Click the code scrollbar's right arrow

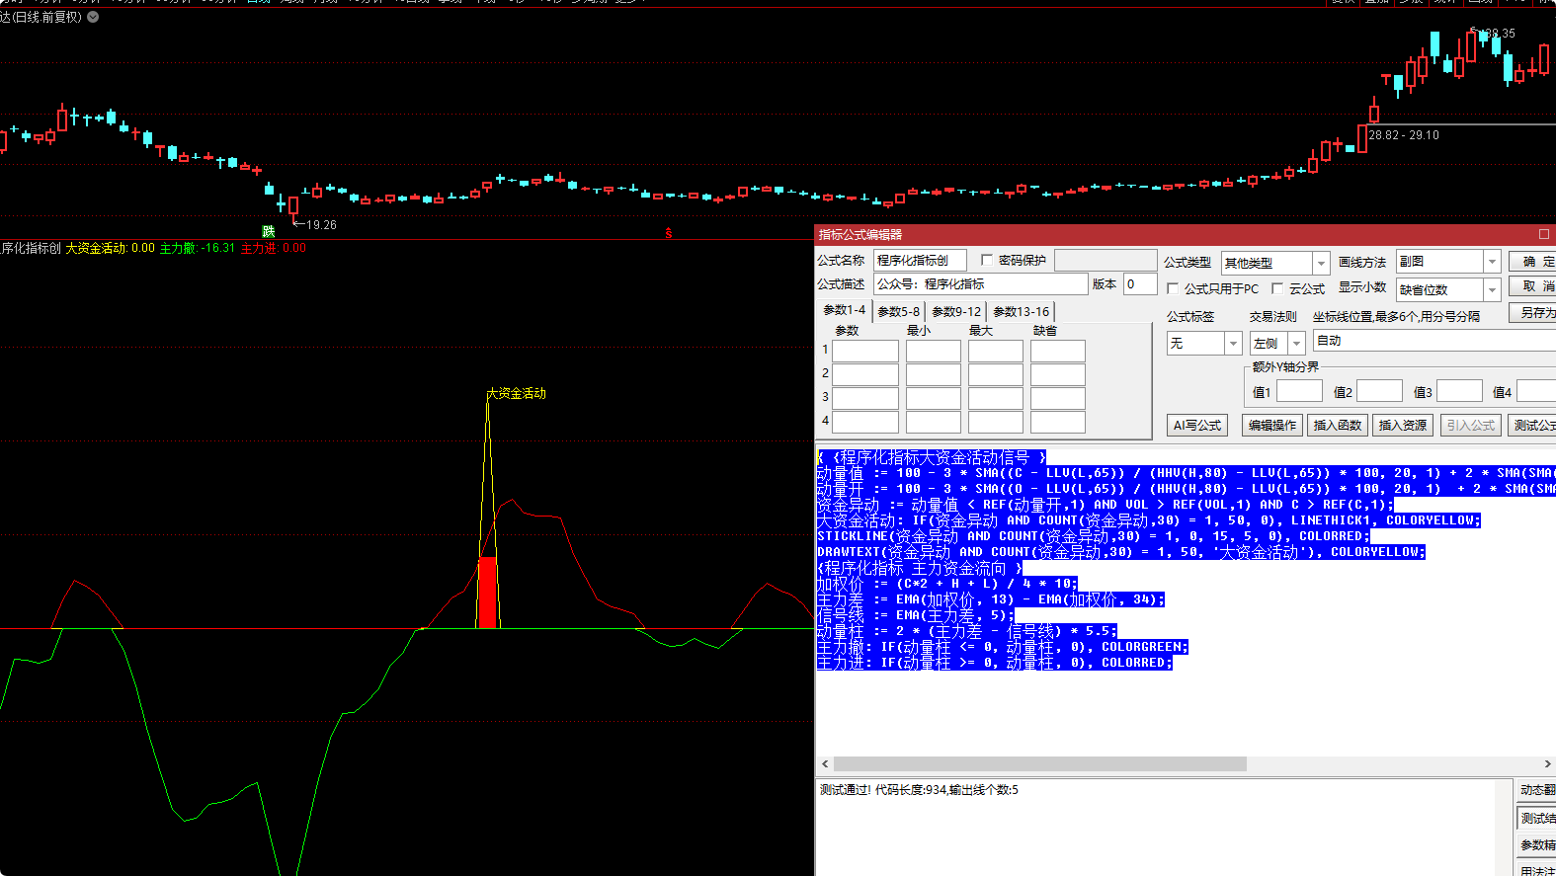point(1547,764)
